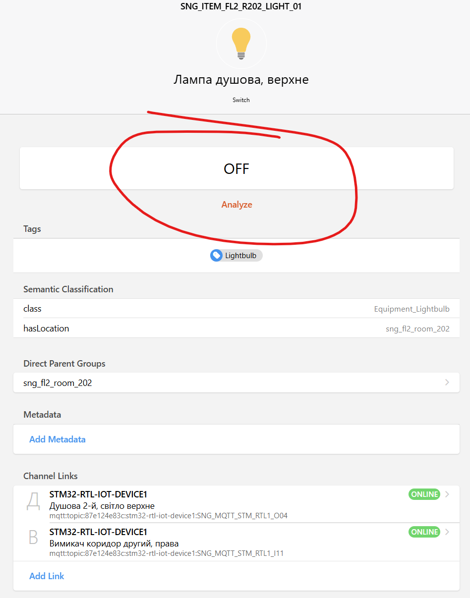
Task: Open the Душова 2-й, світло верхне channel title
Action: (102, 506)
